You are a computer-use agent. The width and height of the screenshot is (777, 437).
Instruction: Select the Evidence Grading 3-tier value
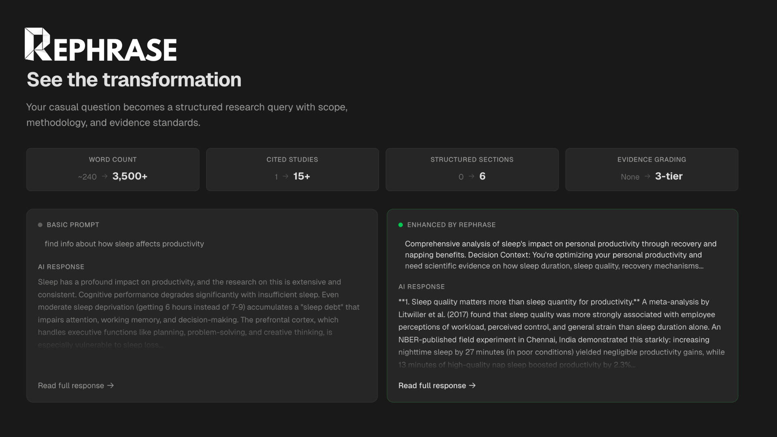[x=669, y=176]
